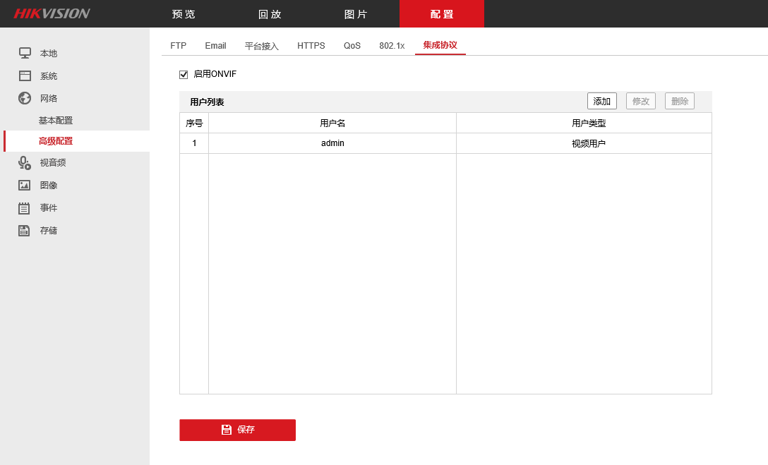The image size is (768, 465).
Task: Switch to the Email tab
Action: click(215, 46)
